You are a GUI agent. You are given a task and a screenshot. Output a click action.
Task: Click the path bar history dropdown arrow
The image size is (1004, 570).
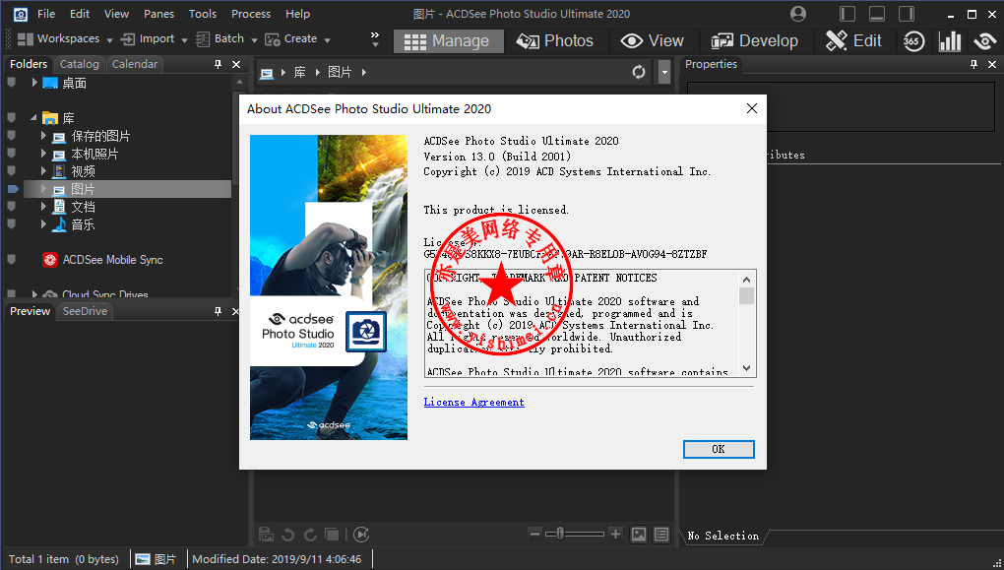click(x=664, y=73)
